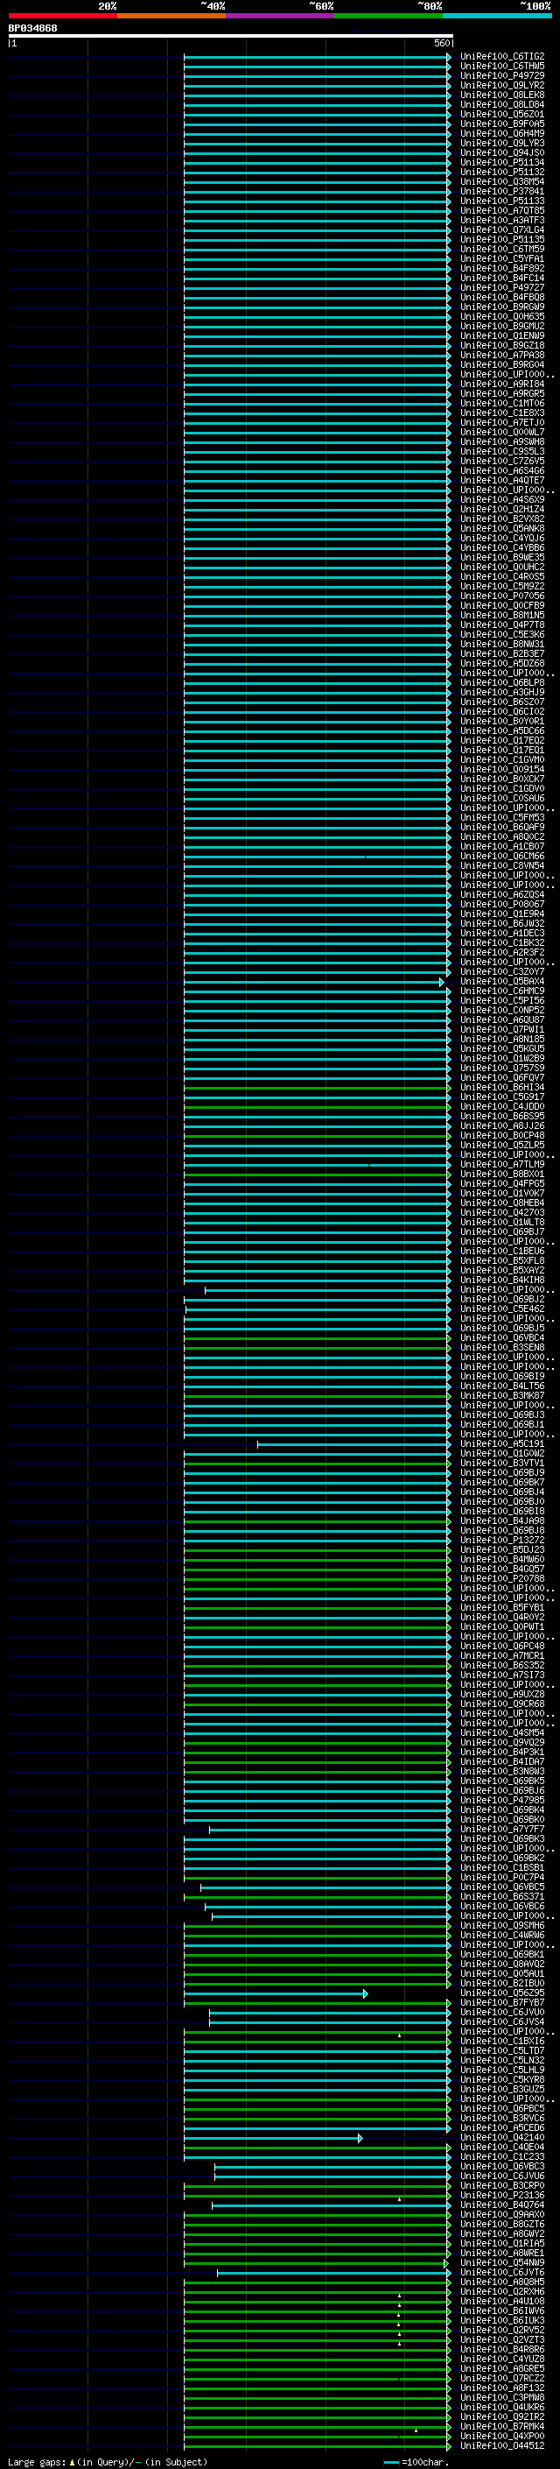Open hit UniRef100_B9GZ18
560x2469 pixels.
pos(502,346)
